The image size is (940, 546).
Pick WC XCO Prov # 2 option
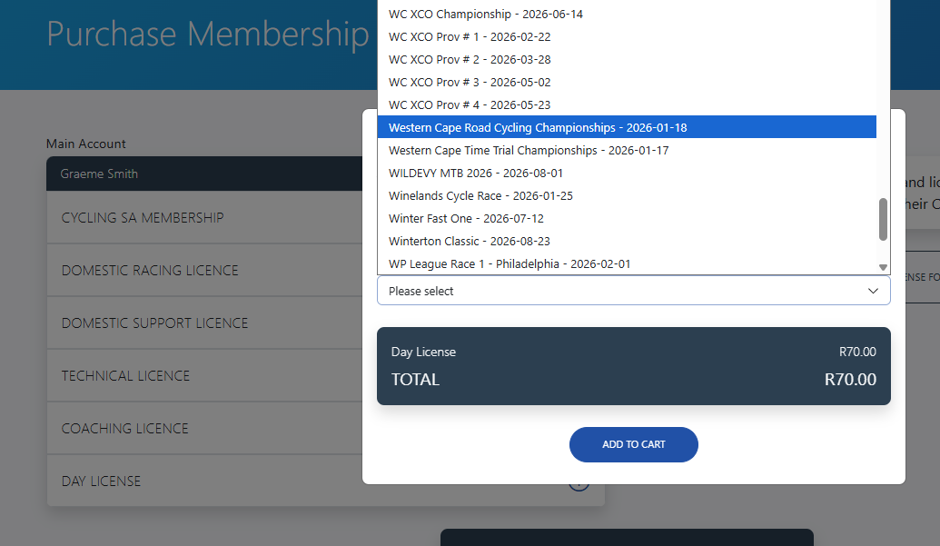pyautogui.click(x=470, y=59)
